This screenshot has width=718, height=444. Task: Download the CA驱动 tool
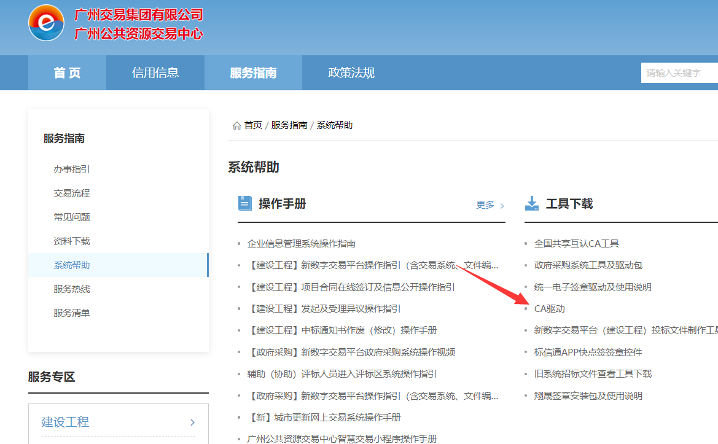549,309
